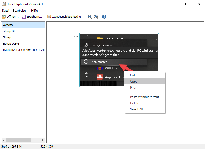Select Bitmap DIB format entry

[23, 31]
